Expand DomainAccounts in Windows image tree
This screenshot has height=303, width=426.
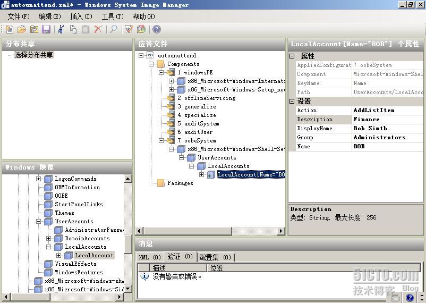(x=49, y=238)
